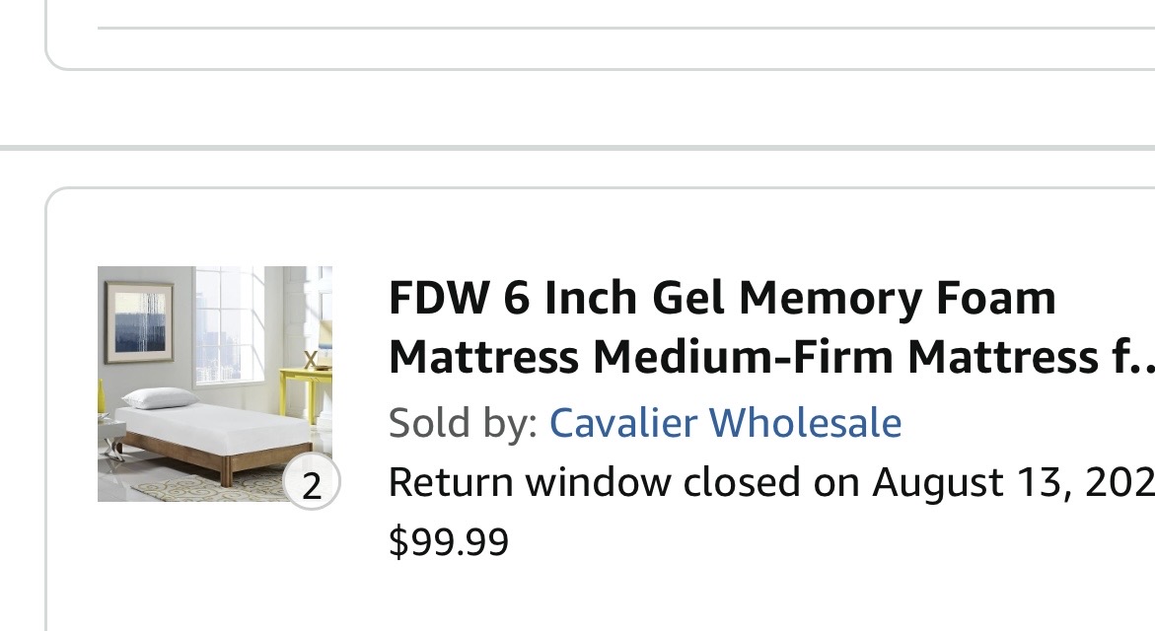Screen dimensions: 1155x631
Task: Click the white pillow in the product image
Action: (x=160, y=397)
